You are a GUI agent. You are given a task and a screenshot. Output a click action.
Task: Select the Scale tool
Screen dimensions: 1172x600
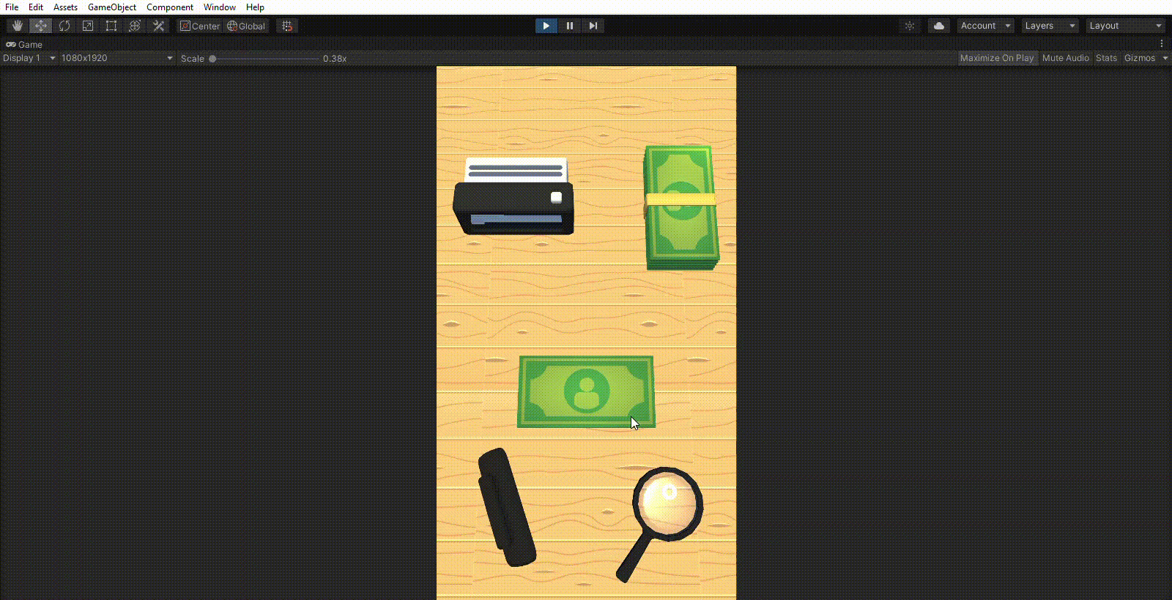88,26
